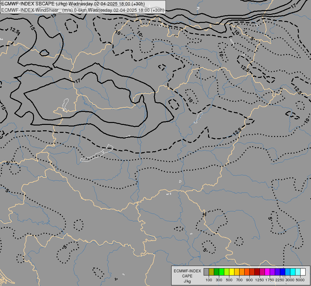Screen dimensions: 311x286
Task: Click the 17 label on the inner solid contour
Action: [78, 81]
